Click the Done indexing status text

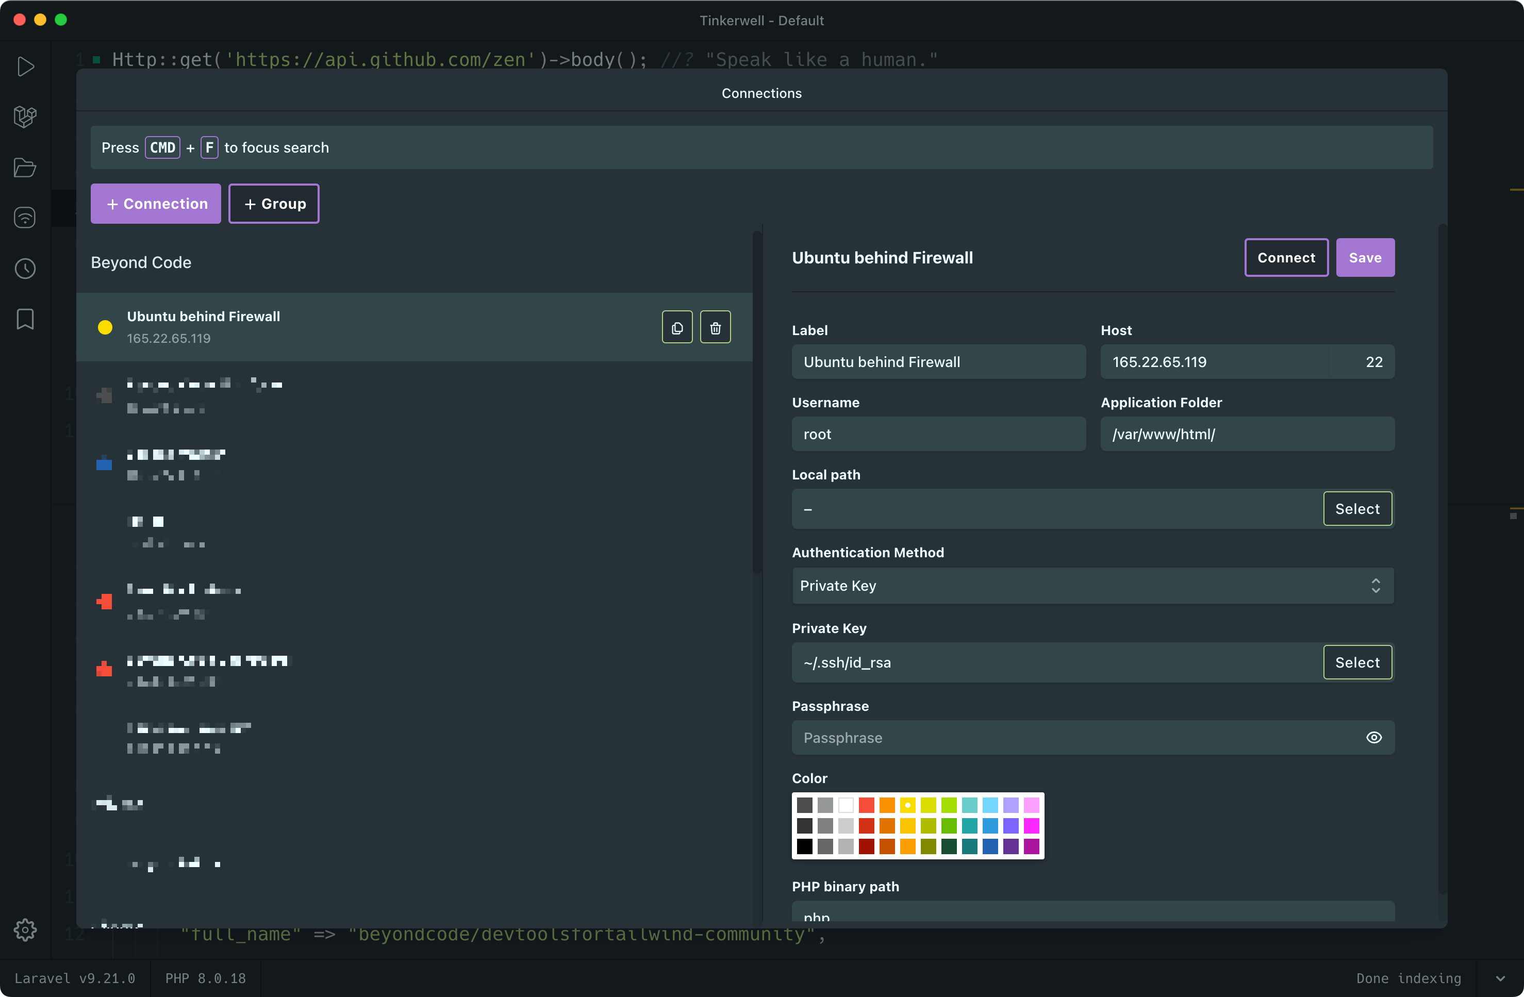(x=1408, y=978)
